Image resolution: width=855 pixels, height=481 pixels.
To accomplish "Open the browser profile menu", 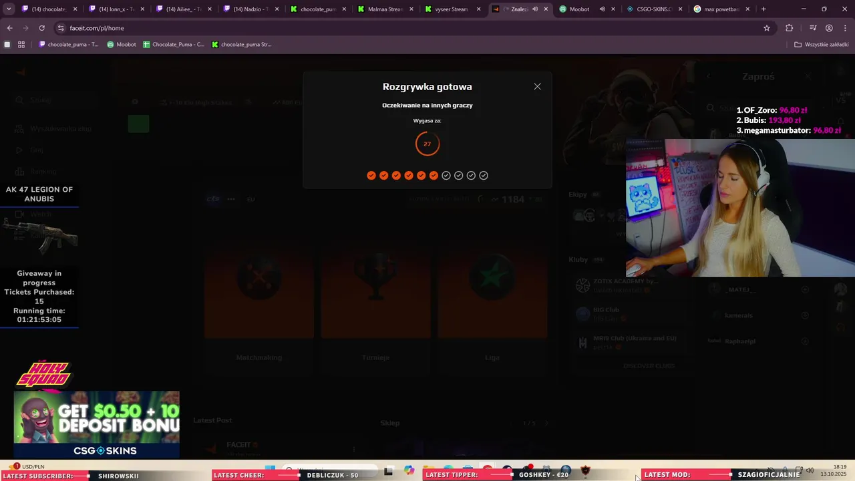I will (829, 28).
